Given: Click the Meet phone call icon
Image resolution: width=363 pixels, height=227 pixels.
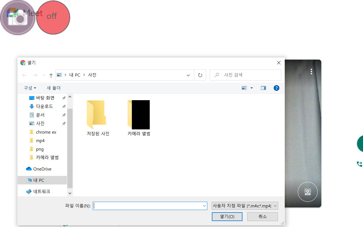Looking at the screenshot, I should pyautogui.click(x=359, y=164).
